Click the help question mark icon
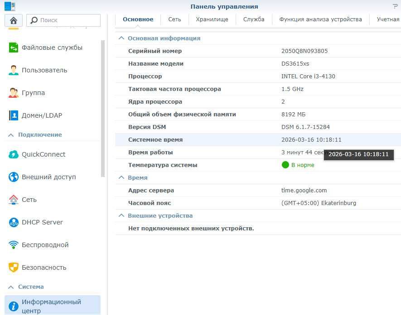This screenshot has height=315, width=401. (396, 6)
